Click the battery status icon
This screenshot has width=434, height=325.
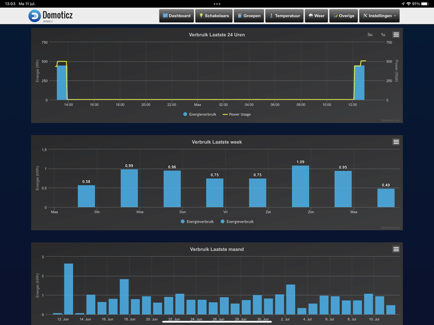tap(425, 4)
